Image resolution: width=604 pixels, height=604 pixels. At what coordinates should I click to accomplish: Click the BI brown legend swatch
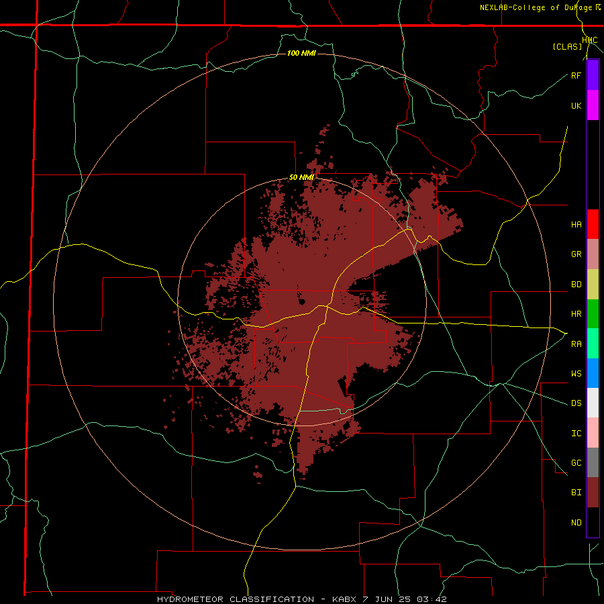click(593, 493)
